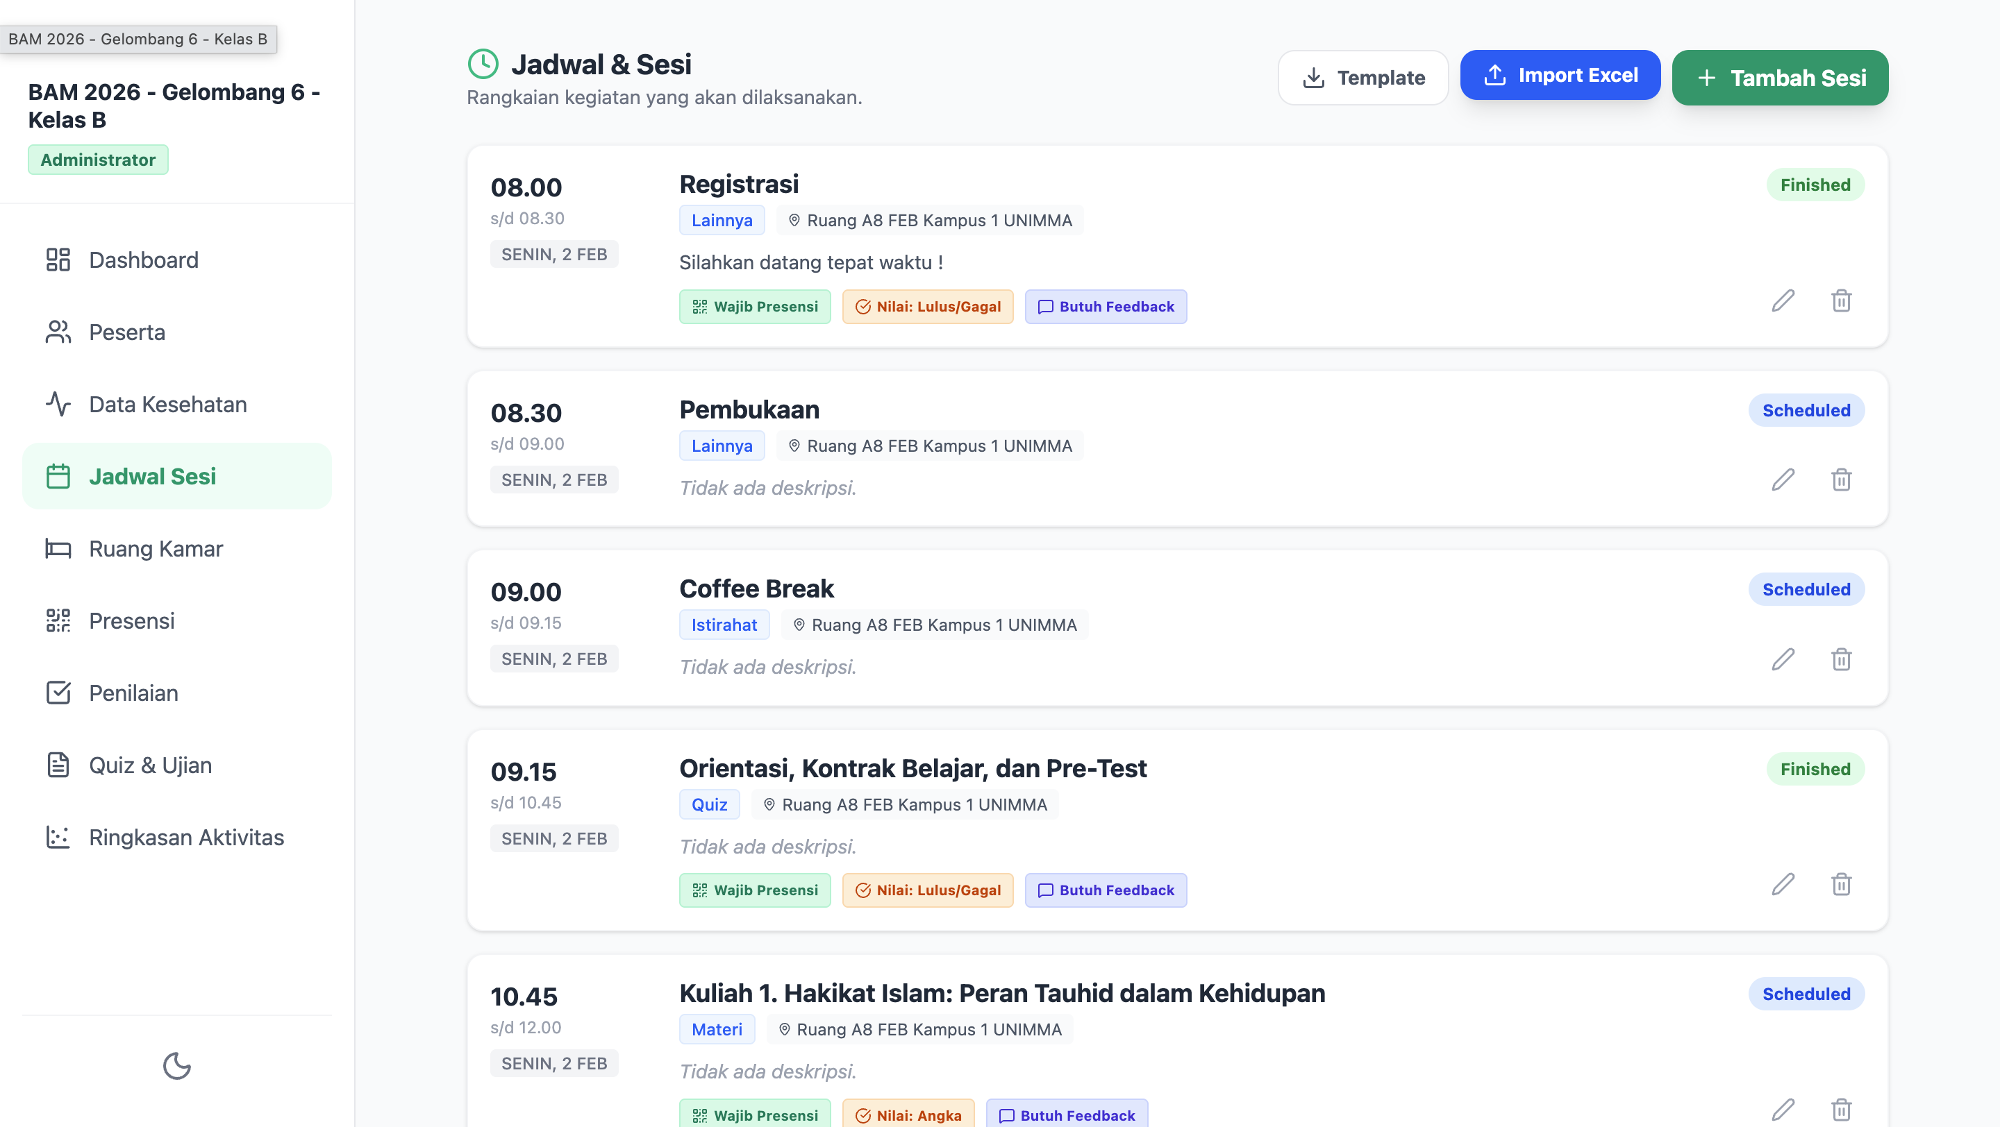Click the 08.00 start time

pos(526,187)
